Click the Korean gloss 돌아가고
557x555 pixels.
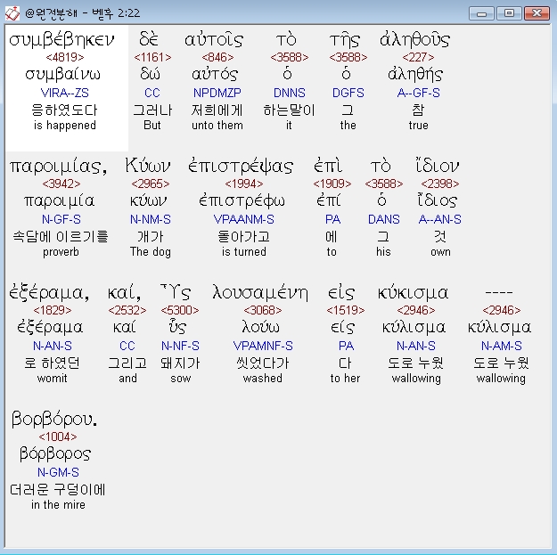[243, 236]
